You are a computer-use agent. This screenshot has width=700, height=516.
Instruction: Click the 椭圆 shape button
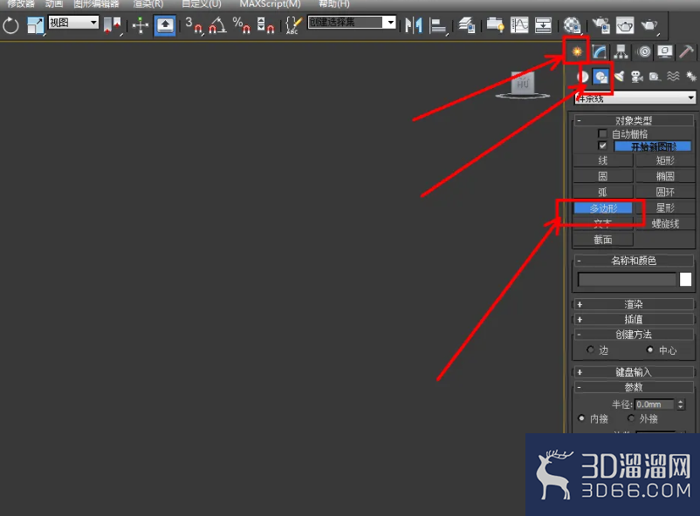pos(665,176)
